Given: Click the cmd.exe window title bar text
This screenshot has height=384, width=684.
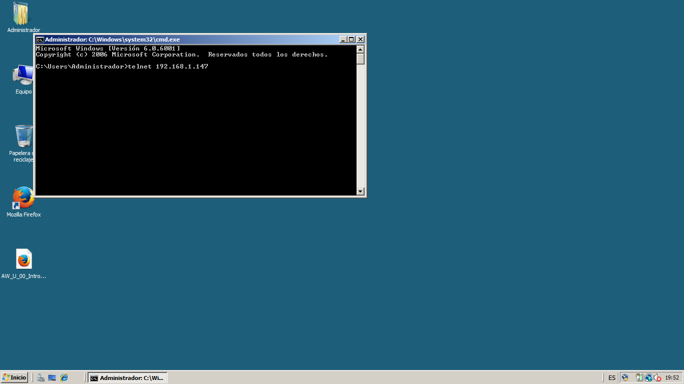Looking at the screenshot, I should pyautogui.click(x=113, y=39).
